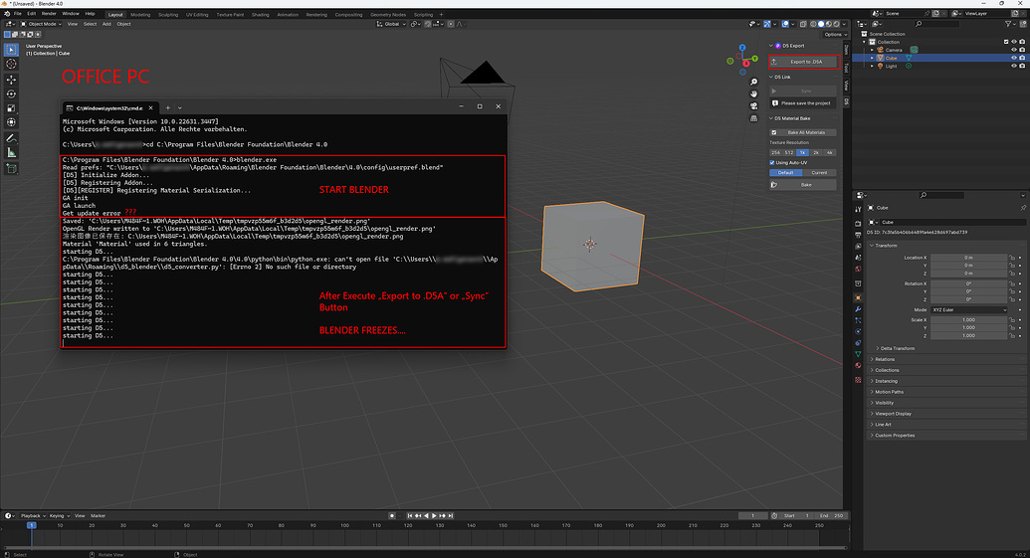This screenshot has height=558, width=1030.
Task: Select the Move tool
Action: click(x=11, y=80)
